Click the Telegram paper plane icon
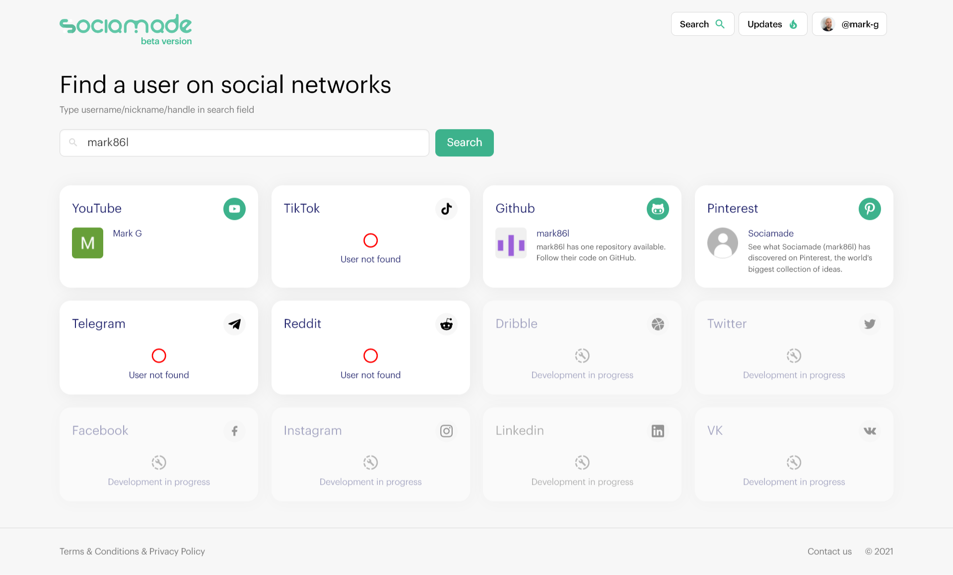This screenshot has height=575, width=953. tap(234, 324)
